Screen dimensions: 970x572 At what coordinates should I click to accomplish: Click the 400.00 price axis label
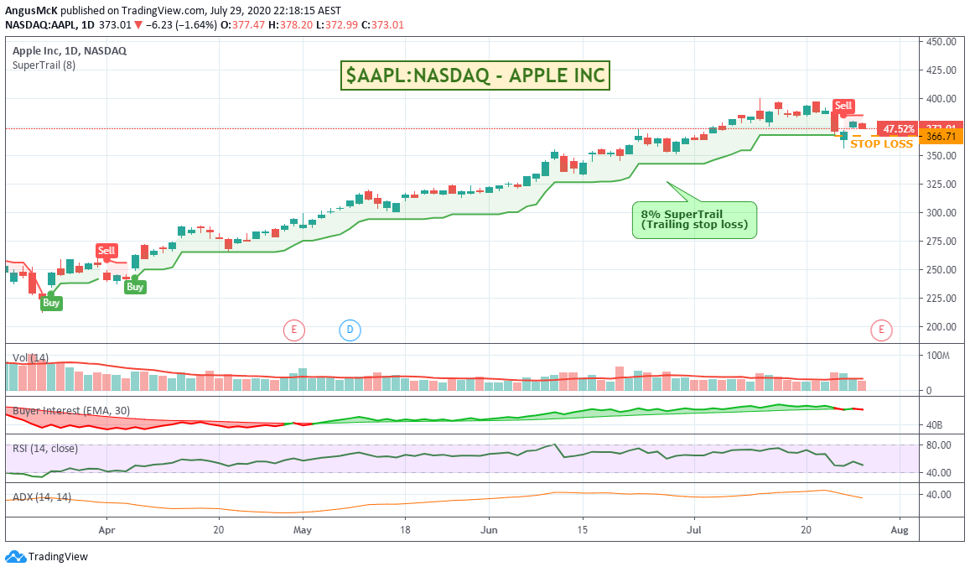941,99
